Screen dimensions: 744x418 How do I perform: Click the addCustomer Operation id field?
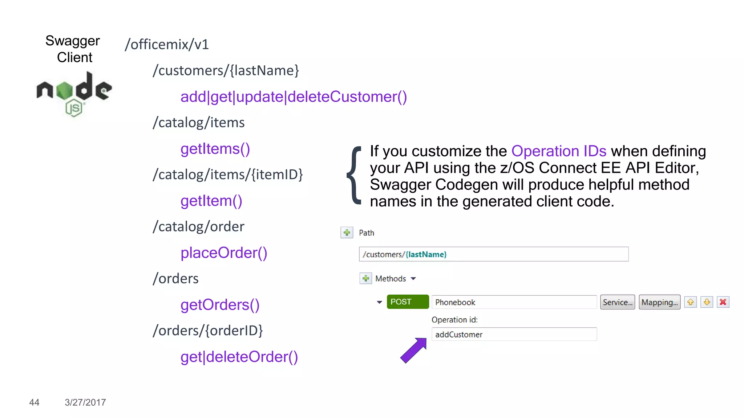tap(514, 334)
